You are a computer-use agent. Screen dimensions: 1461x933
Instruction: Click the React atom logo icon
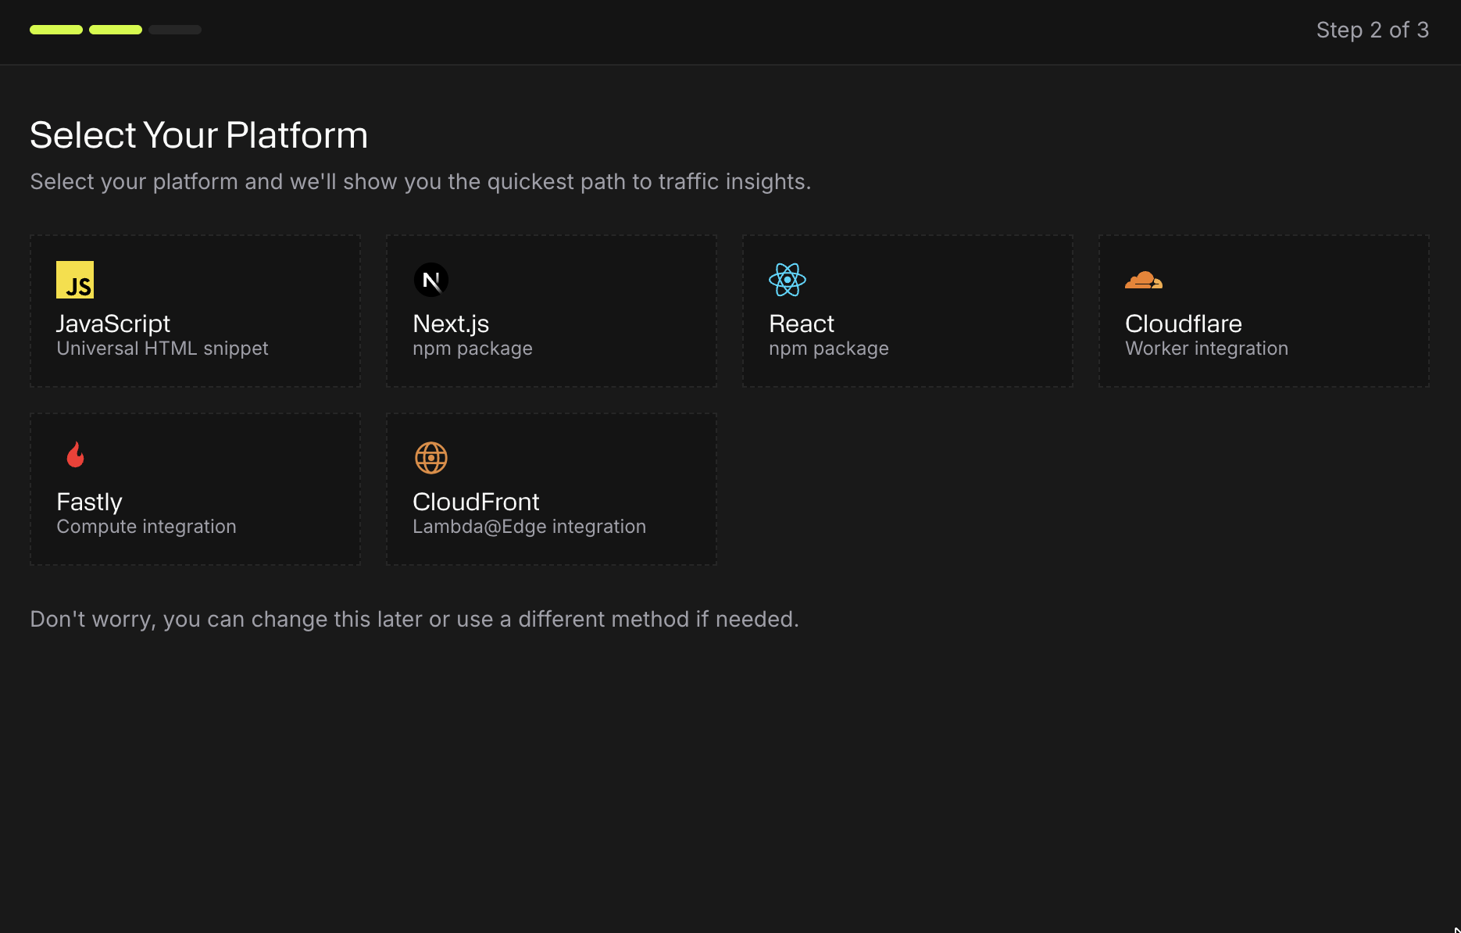[788, 280]
